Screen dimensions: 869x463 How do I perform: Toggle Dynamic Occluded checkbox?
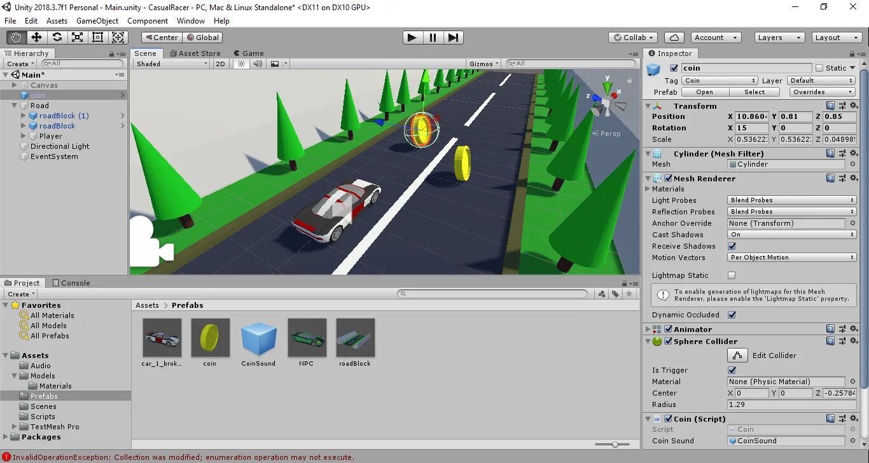(x=732, y=315)
